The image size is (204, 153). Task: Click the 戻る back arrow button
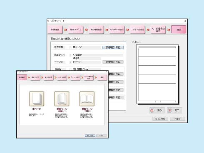click(x=157, y=110)
